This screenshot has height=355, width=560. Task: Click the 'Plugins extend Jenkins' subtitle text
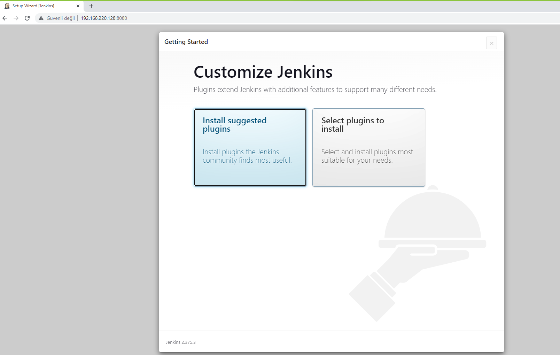click(315, 90)
